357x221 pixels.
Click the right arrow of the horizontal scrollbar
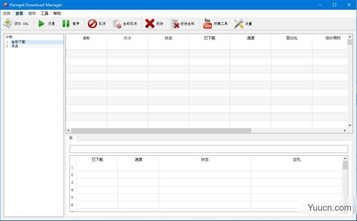pyautogui.click(x=345, y=130)
